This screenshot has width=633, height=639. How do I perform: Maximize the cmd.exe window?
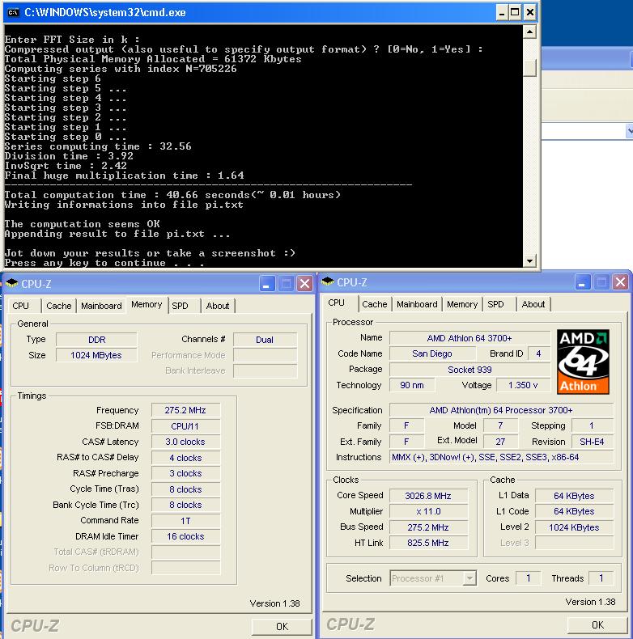pyautogui.click(x=516, y=13)
